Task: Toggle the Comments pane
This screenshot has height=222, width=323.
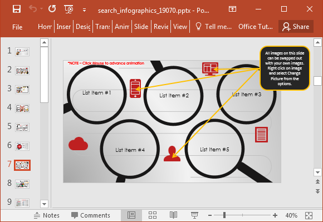Action: pyautogui.click(x=91, y=215)
